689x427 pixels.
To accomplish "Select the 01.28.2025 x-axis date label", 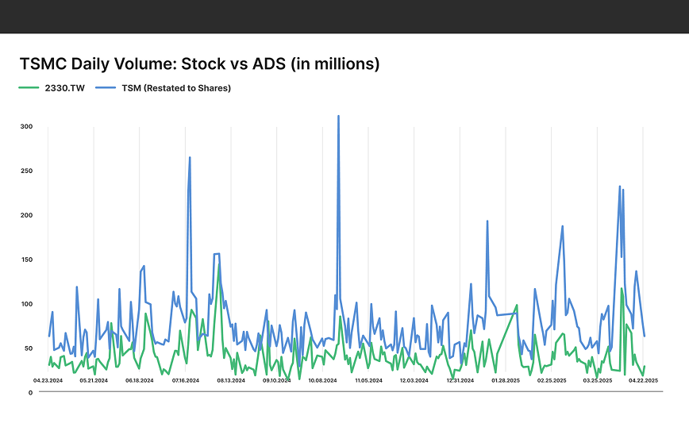I will pyautogui.click(x=506, y=380).
